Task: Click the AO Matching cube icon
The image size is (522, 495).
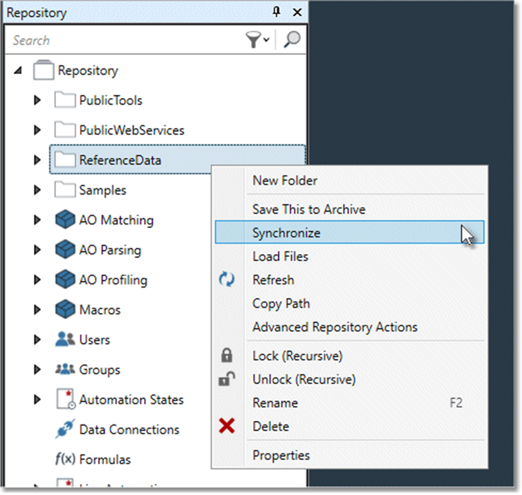Action: click(64, 220)
